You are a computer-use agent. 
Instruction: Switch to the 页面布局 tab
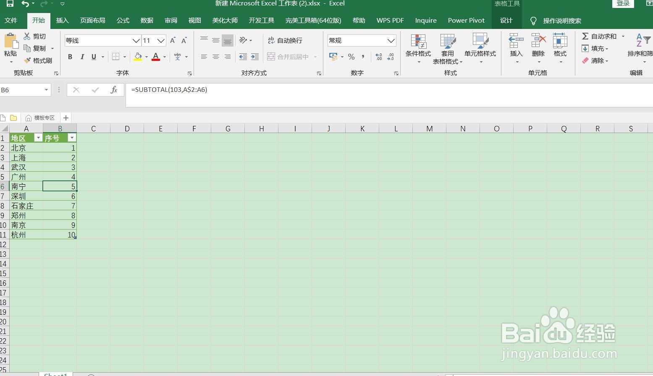[x=93, y=21]
